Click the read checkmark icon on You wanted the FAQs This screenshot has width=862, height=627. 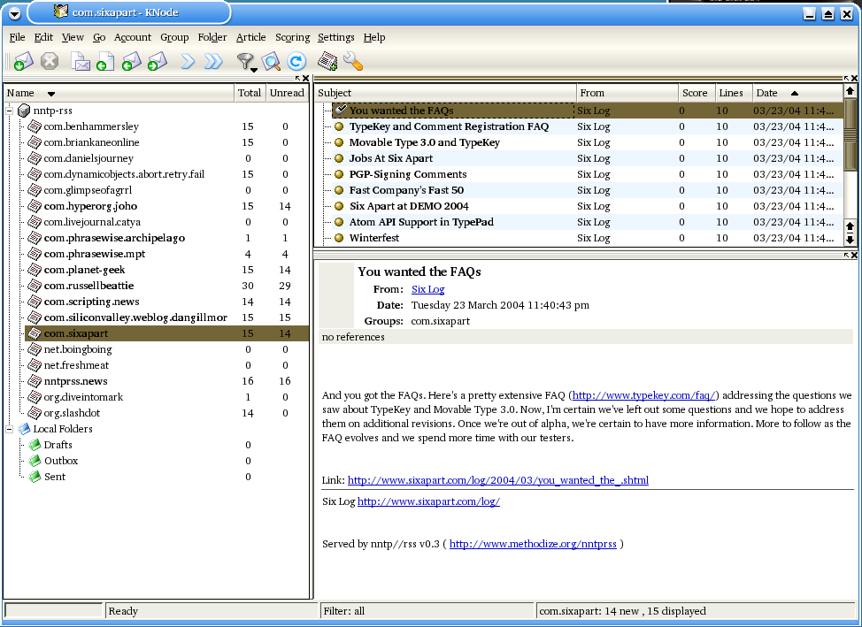point(341,110)
